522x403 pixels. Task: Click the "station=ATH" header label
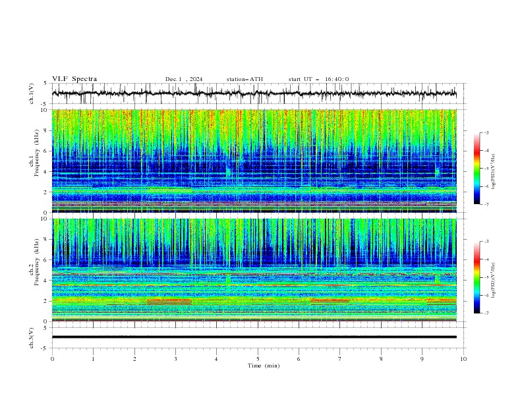point(245,79)
